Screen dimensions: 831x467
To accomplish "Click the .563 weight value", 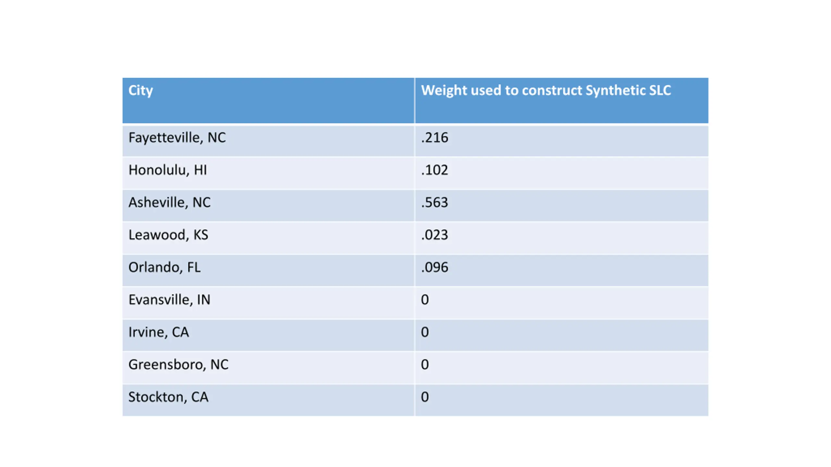I will (x=435, y=202).
